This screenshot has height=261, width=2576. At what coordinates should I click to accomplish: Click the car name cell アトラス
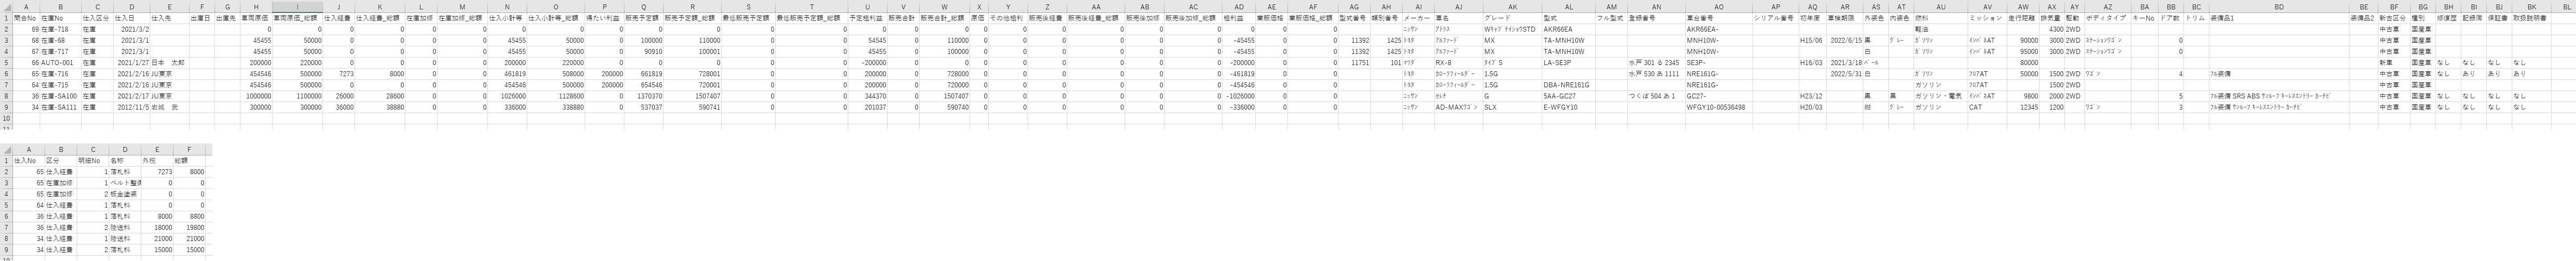coord(1458,30)
